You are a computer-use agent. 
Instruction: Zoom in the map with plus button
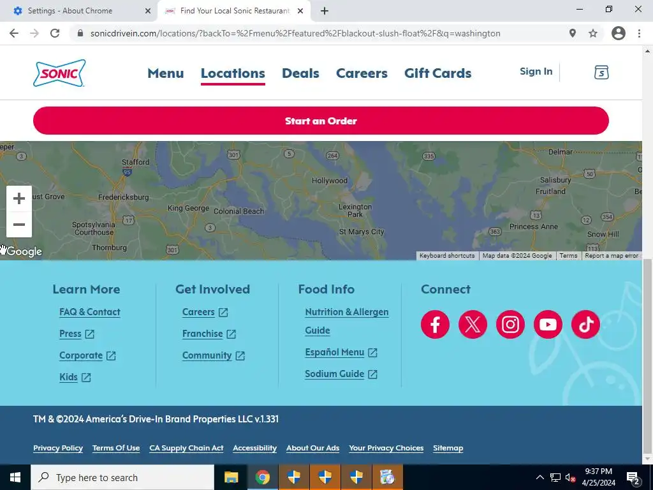[19, 198]
